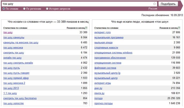Screen dimensions: 184x108
Task: Open the 'файловая система' link
Action: (x=105, y=68)
